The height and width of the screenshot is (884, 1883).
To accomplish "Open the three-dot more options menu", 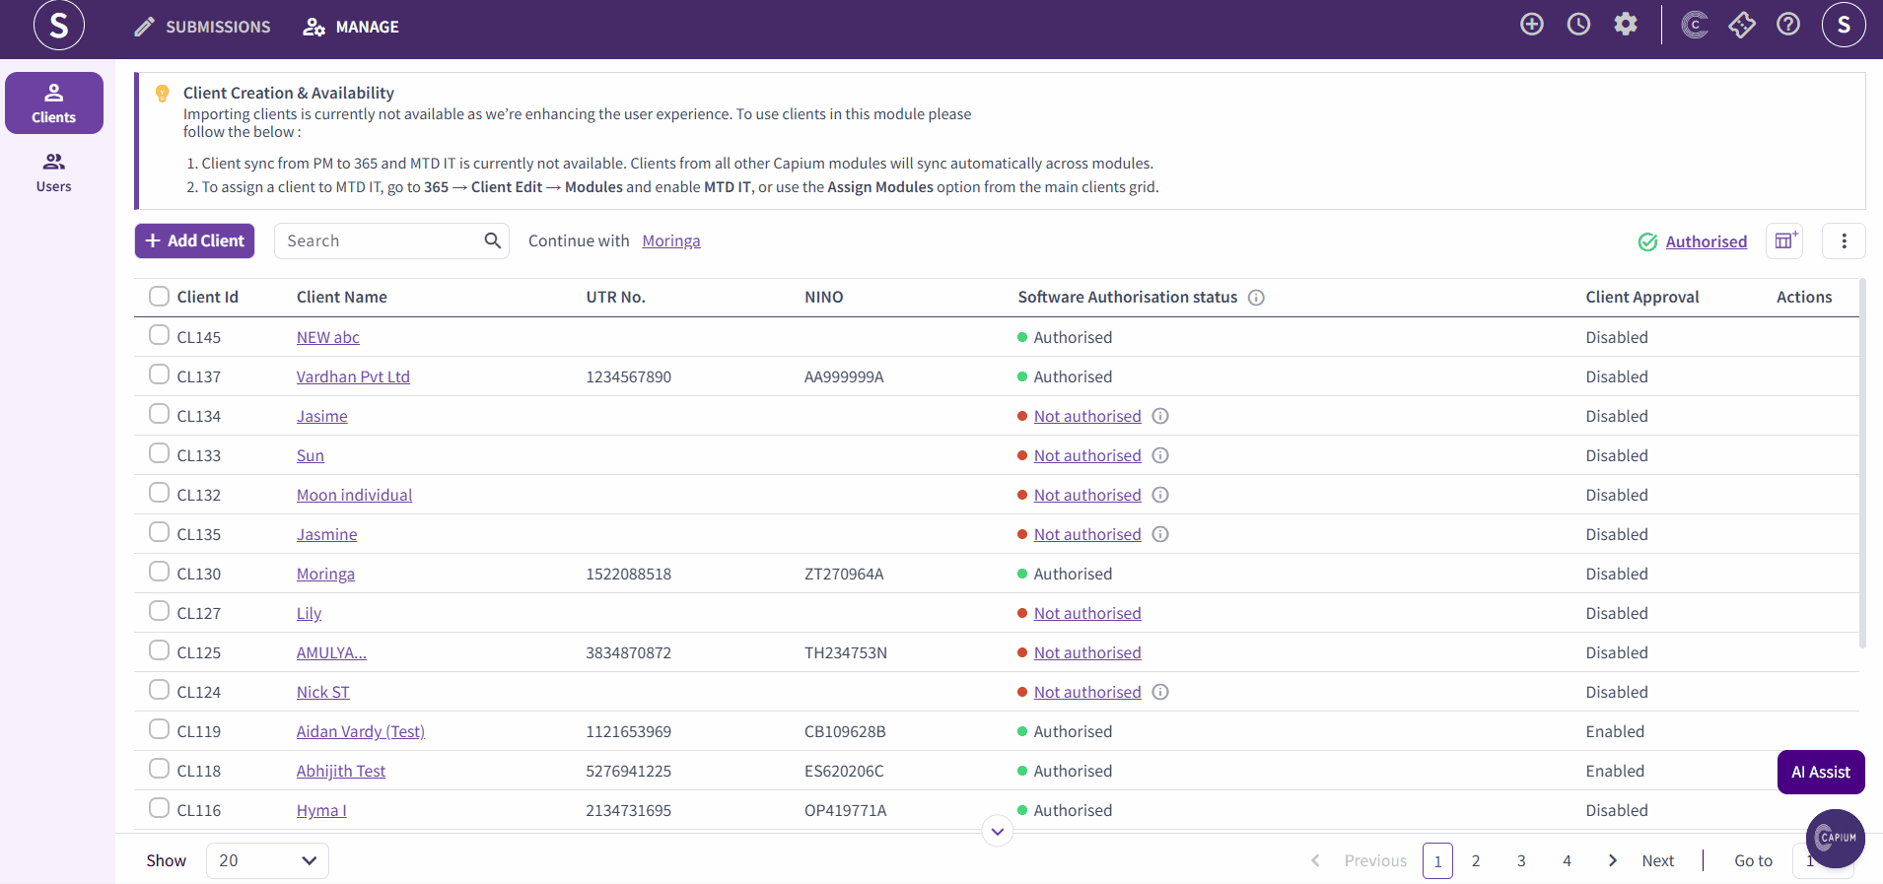I will pos(1844,240).
